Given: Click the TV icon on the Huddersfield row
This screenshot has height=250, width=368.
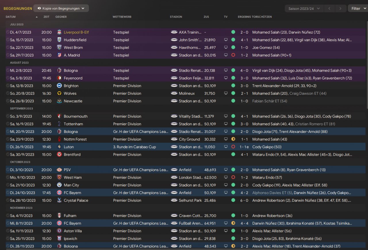Looking at the screenshot, I should [226, 40].
